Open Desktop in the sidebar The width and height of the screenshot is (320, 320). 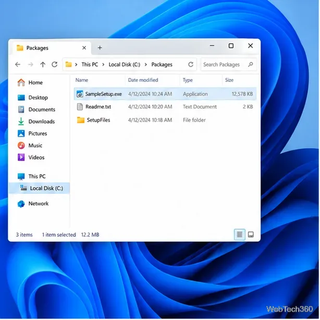tap(33, 97)
